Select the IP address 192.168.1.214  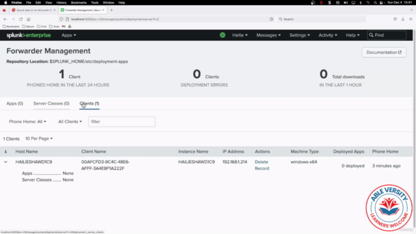point(235,162)
